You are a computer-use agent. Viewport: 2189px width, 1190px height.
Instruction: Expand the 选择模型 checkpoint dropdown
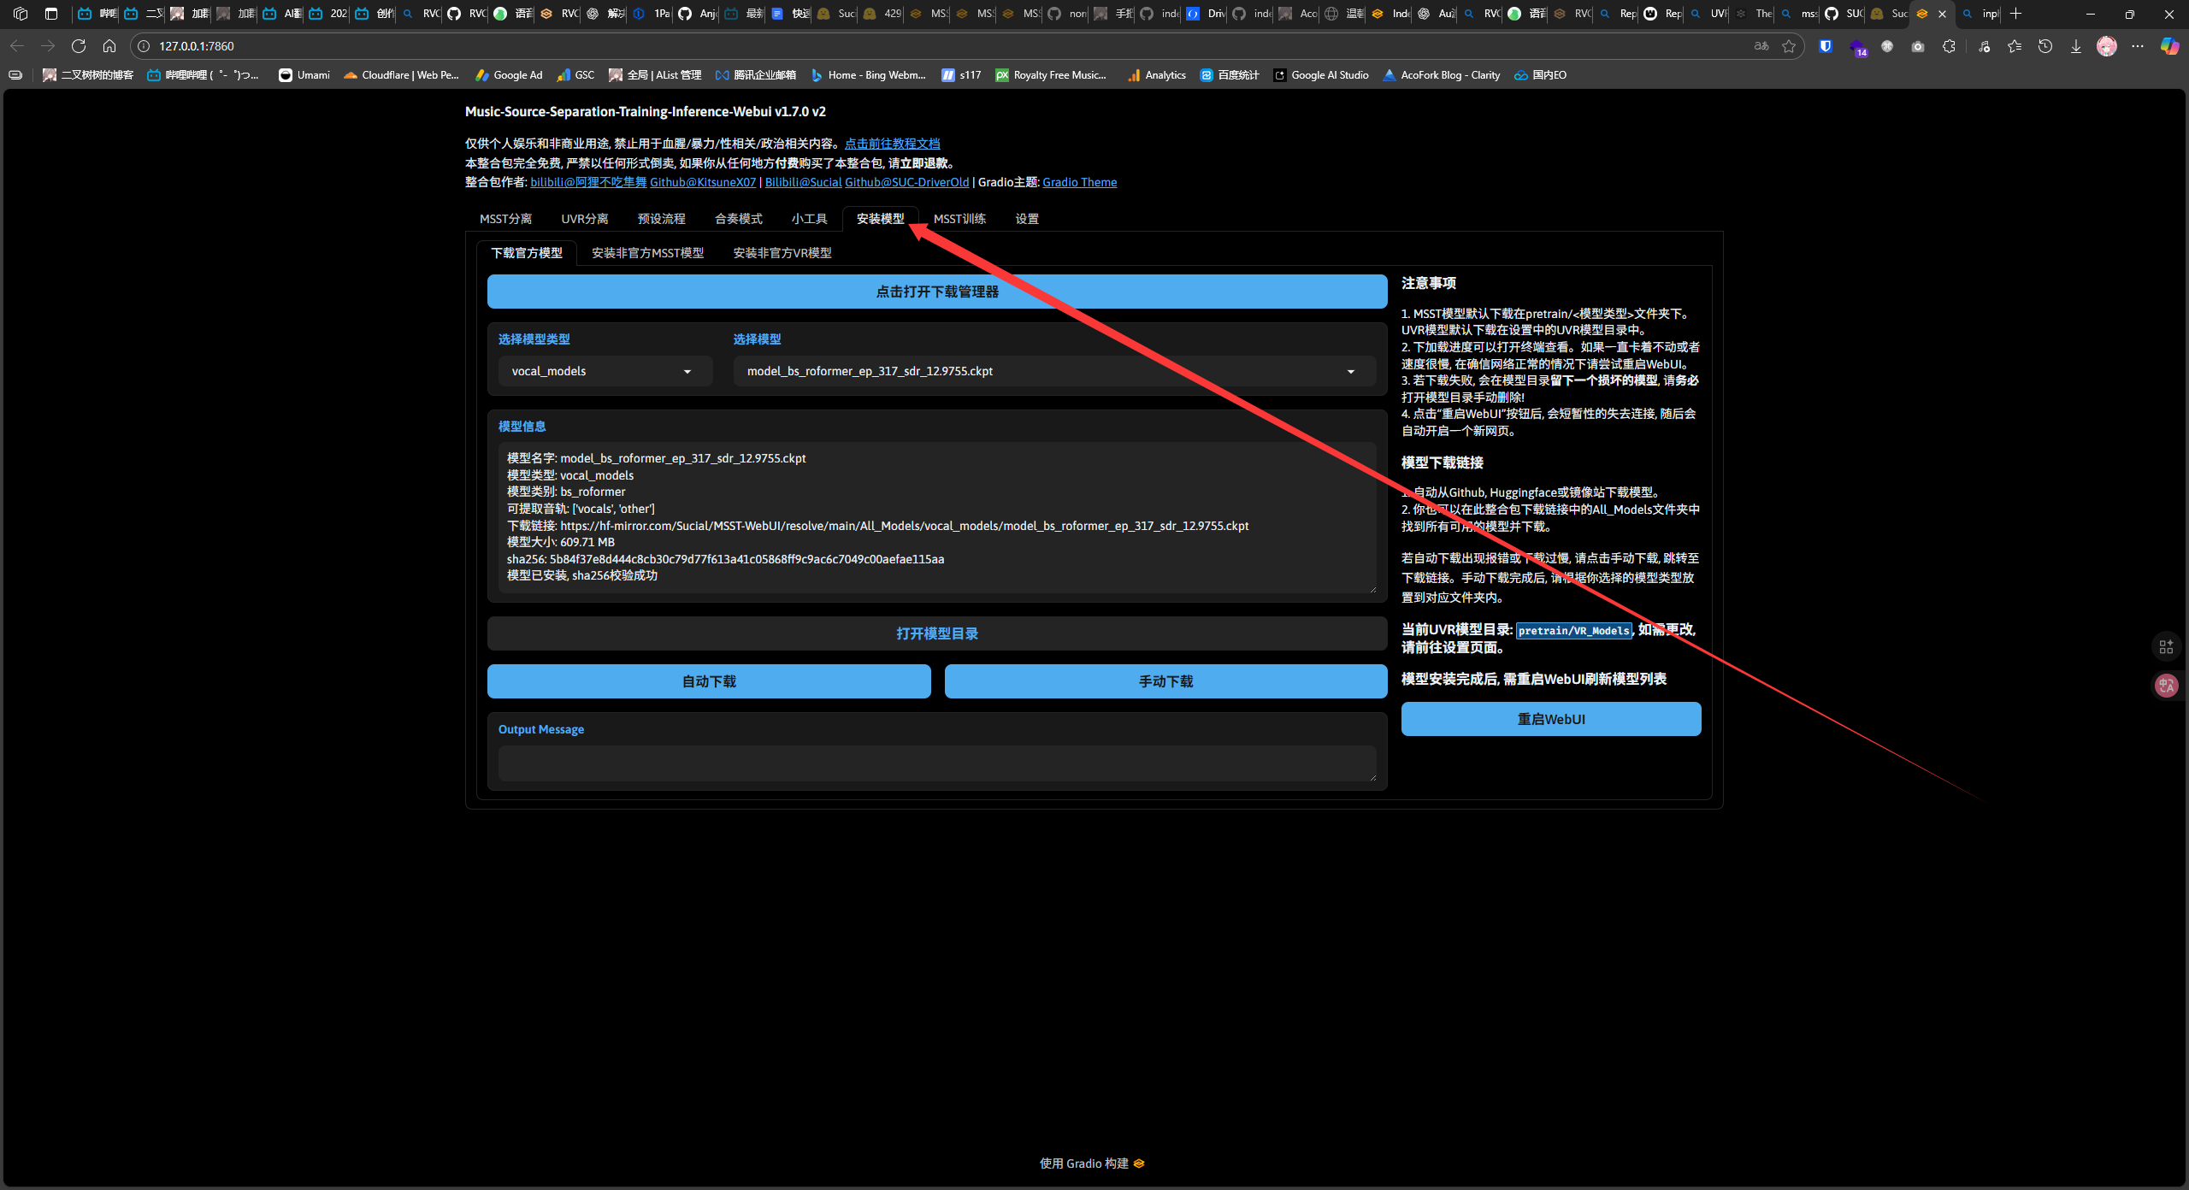pyautogui.click(x=1053, y=371)
